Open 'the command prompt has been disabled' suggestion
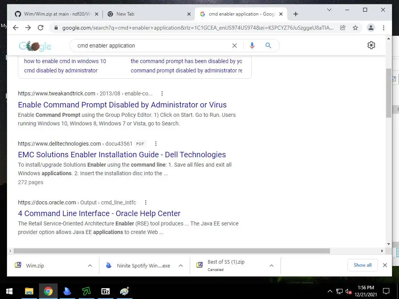 pyautogui.click(x=186, y=61)
